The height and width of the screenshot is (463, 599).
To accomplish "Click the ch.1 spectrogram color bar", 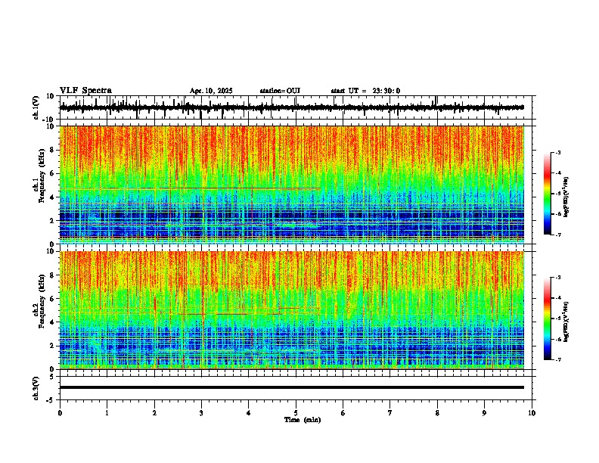I will tap(547, 194).
